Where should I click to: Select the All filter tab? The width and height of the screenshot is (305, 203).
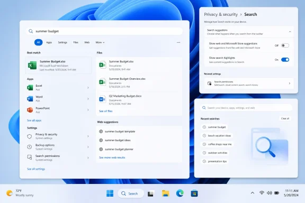point(38,42)
